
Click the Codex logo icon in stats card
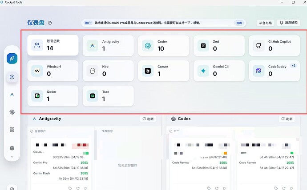148,46
